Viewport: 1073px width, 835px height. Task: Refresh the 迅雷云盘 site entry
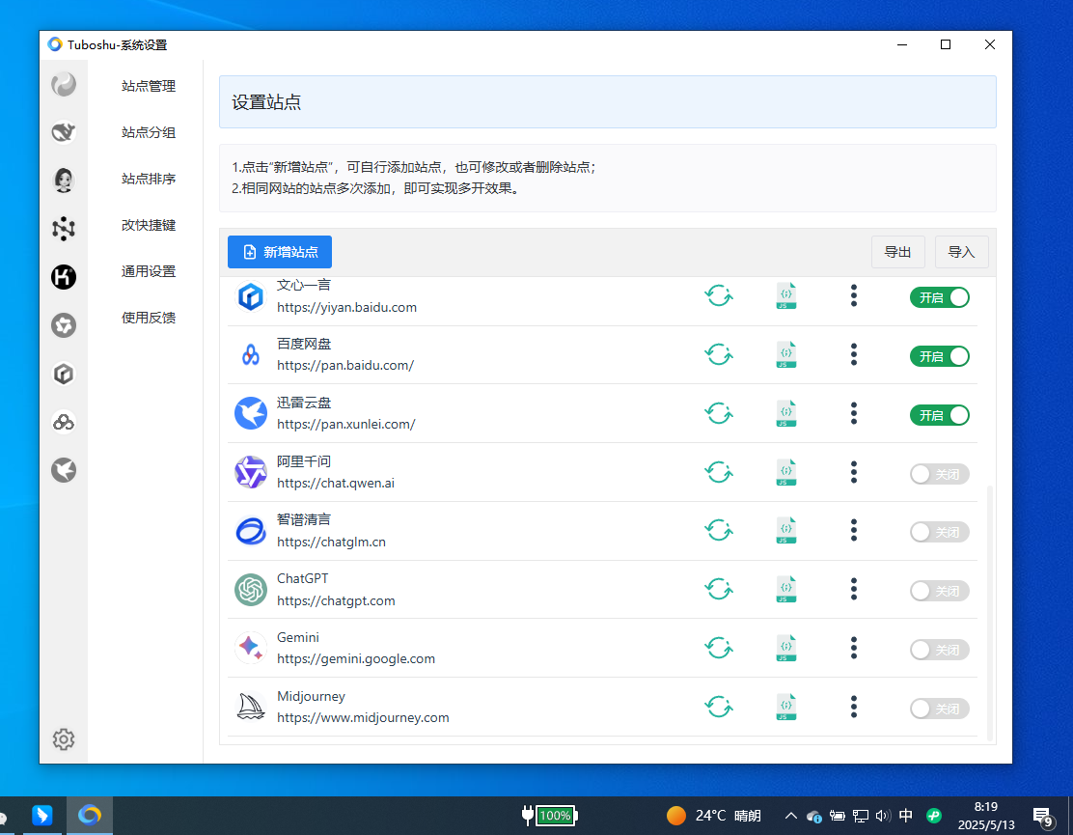tap(719, 413)
